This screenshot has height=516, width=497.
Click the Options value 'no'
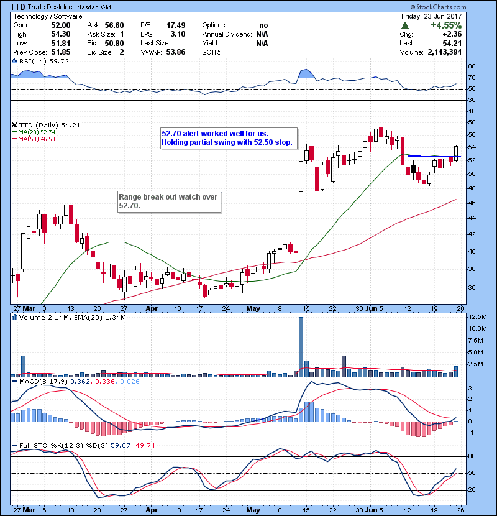(x=263, y=25)
